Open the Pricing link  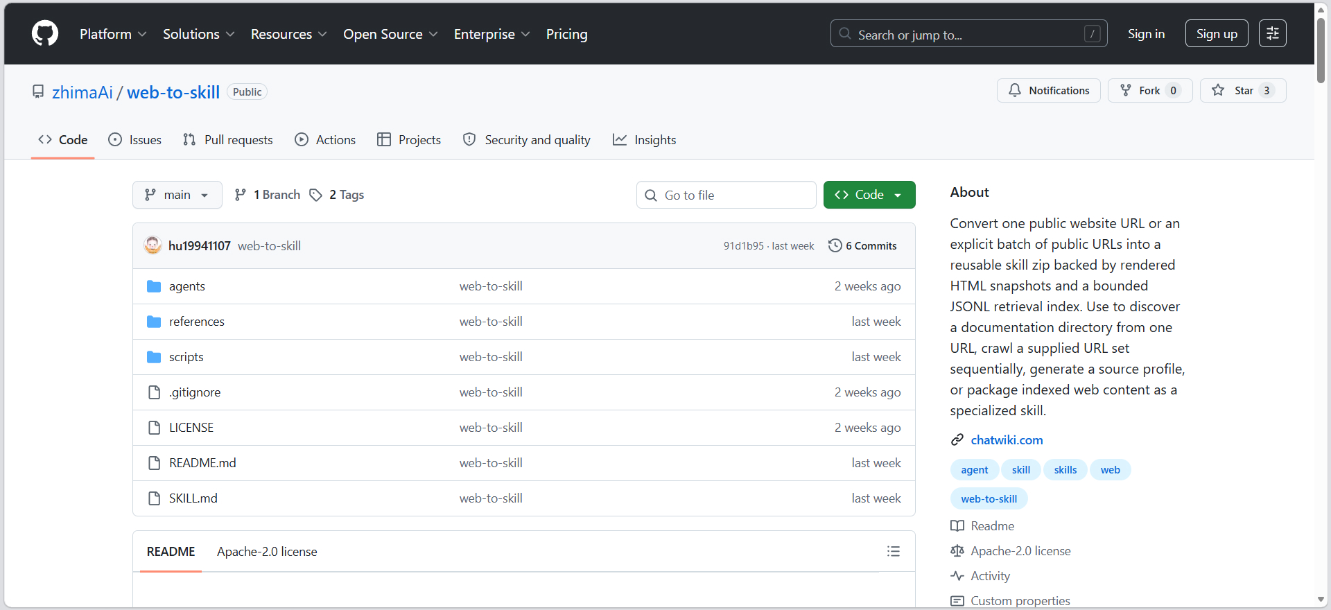[x=566, y=34]
